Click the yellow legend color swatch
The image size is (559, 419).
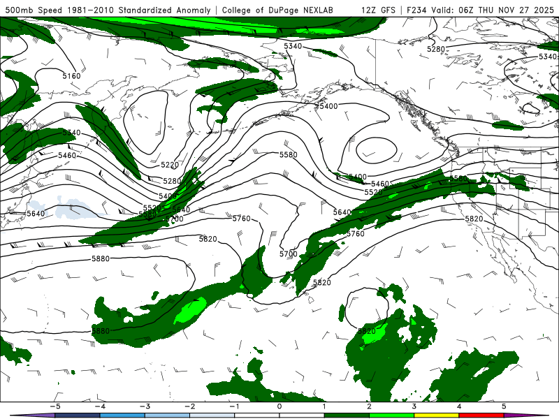coord(436,416)
